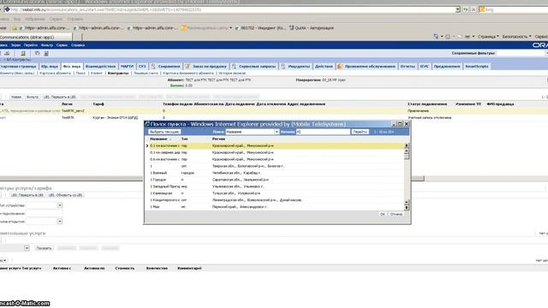
Task: Open the СУЗ screen tab
Action: [x=142, y=66]
